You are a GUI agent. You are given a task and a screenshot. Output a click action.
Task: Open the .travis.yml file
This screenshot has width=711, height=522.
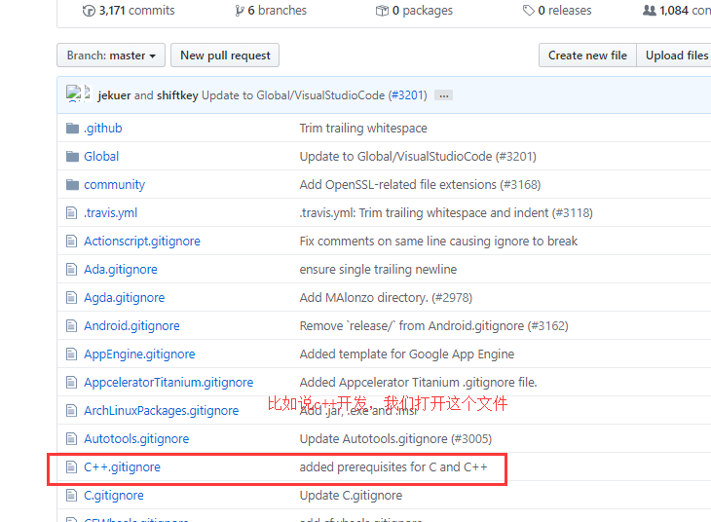pyautogui.click(x=111, y=212)
